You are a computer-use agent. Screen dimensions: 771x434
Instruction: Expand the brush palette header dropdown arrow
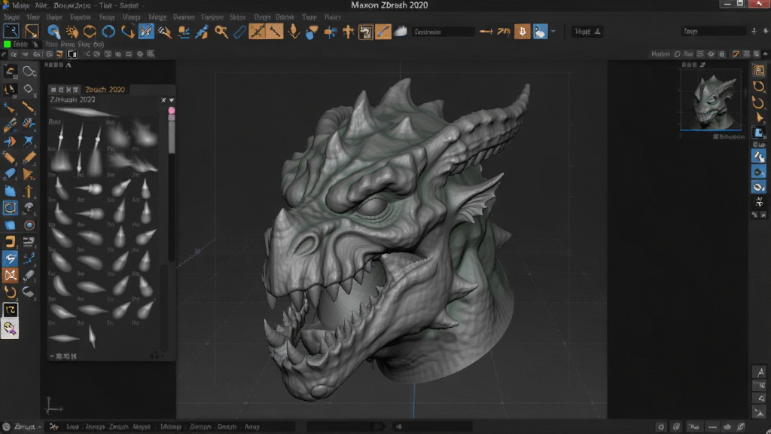172,100
